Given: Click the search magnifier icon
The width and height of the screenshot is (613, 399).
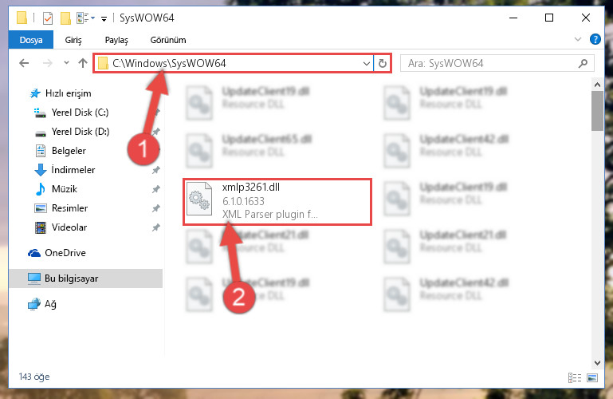Looking at the screenshot, I should click(x=583, y=63).
